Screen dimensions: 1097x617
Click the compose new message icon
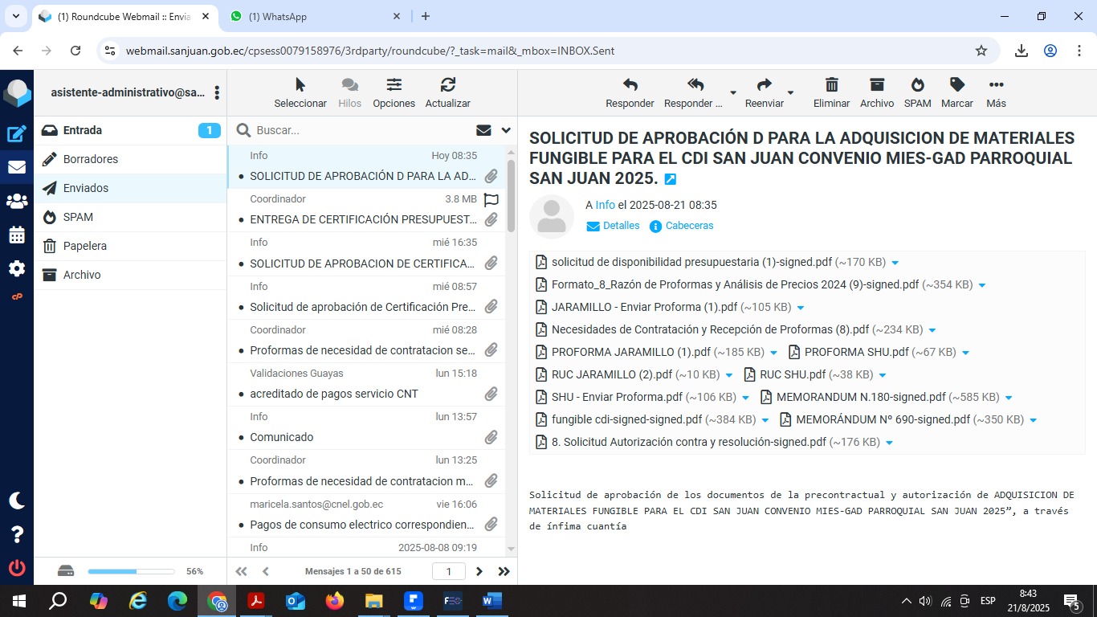tap(17, 134)
